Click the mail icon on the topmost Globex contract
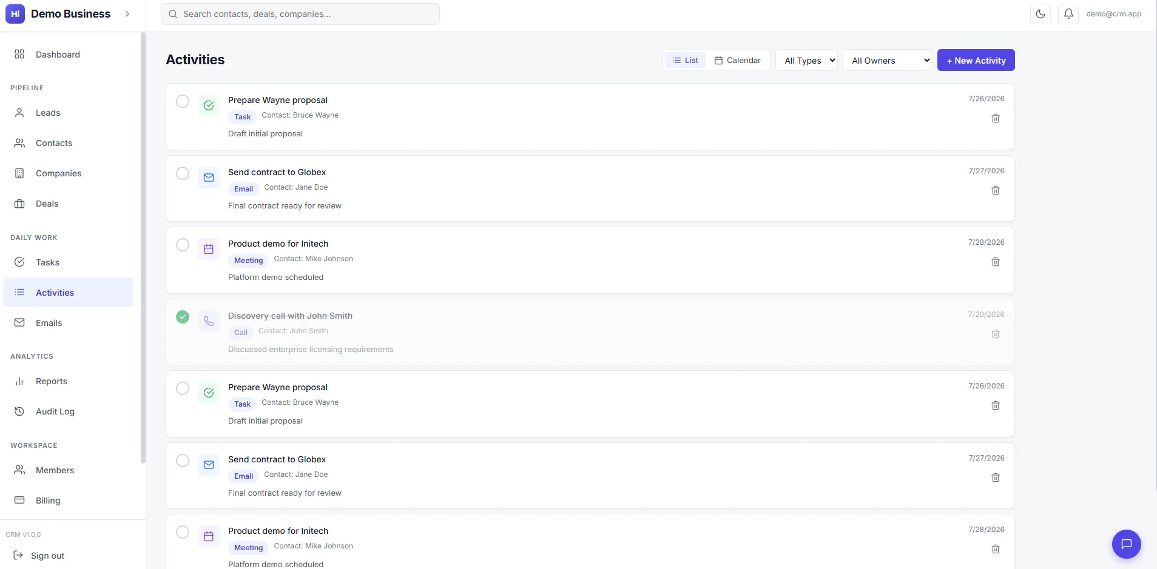The width and height of the screenshot is (1157, 569). pos(209,178)
